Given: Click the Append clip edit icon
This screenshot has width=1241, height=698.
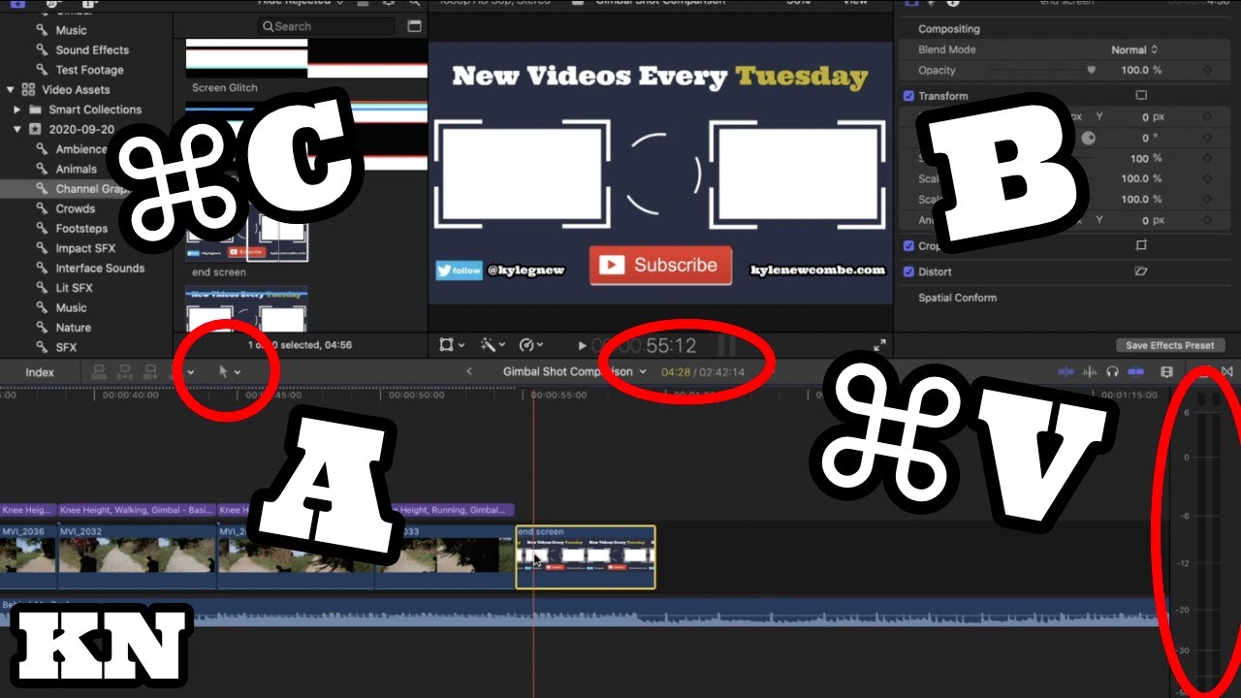Looking at the screenshot, I should click(149, 371).
